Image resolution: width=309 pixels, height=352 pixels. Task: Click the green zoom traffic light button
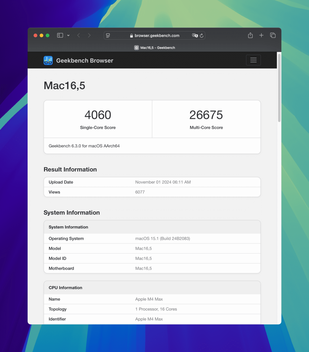(x=47, y=35)
